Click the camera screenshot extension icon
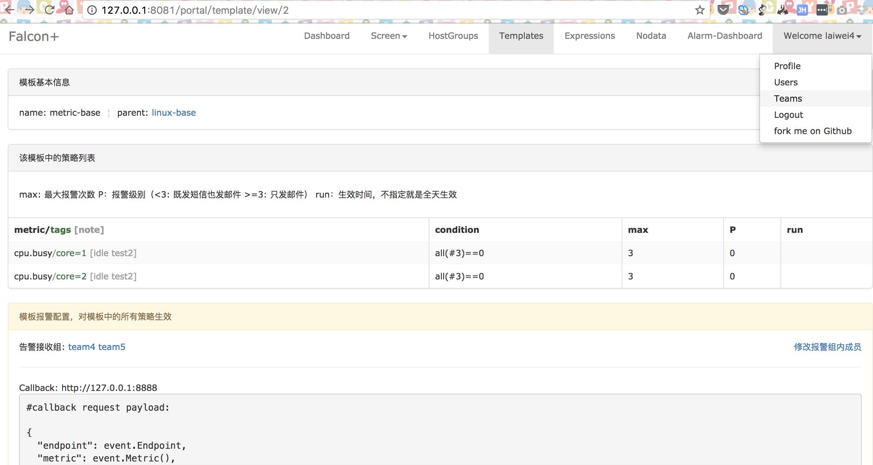Image resolution: width=873 pixels, height=465 pixels. click(x=842, y=10)
